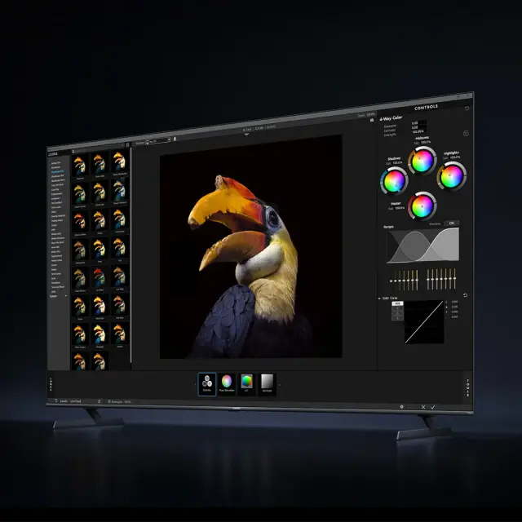Click the gradient tool tile in the chain
Image resolution: width=522 pixels, height=522 pixels.
pyautogui.click(x=266, y=383)
